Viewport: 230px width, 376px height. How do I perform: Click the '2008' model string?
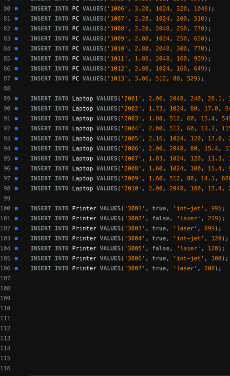(x=131, y=168)
